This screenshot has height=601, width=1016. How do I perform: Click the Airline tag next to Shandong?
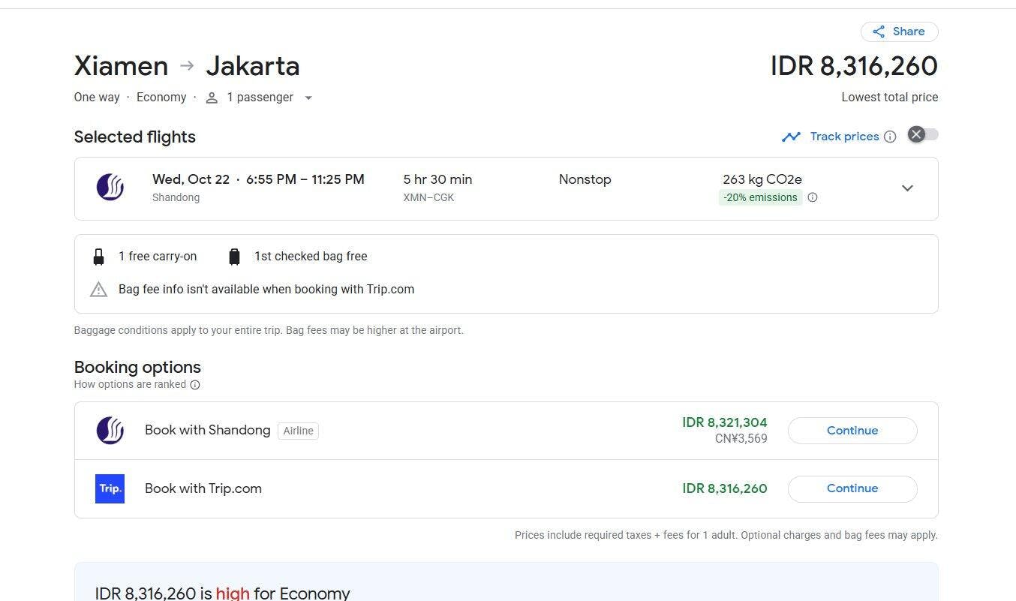298,431
